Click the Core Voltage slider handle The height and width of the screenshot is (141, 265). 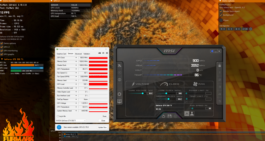[x=143, y=93]
